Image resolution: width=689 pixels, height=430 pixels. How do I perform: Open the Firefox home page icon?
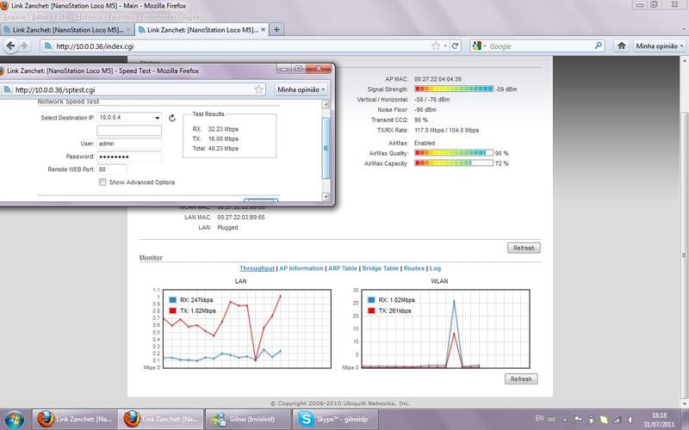[621, 46]
